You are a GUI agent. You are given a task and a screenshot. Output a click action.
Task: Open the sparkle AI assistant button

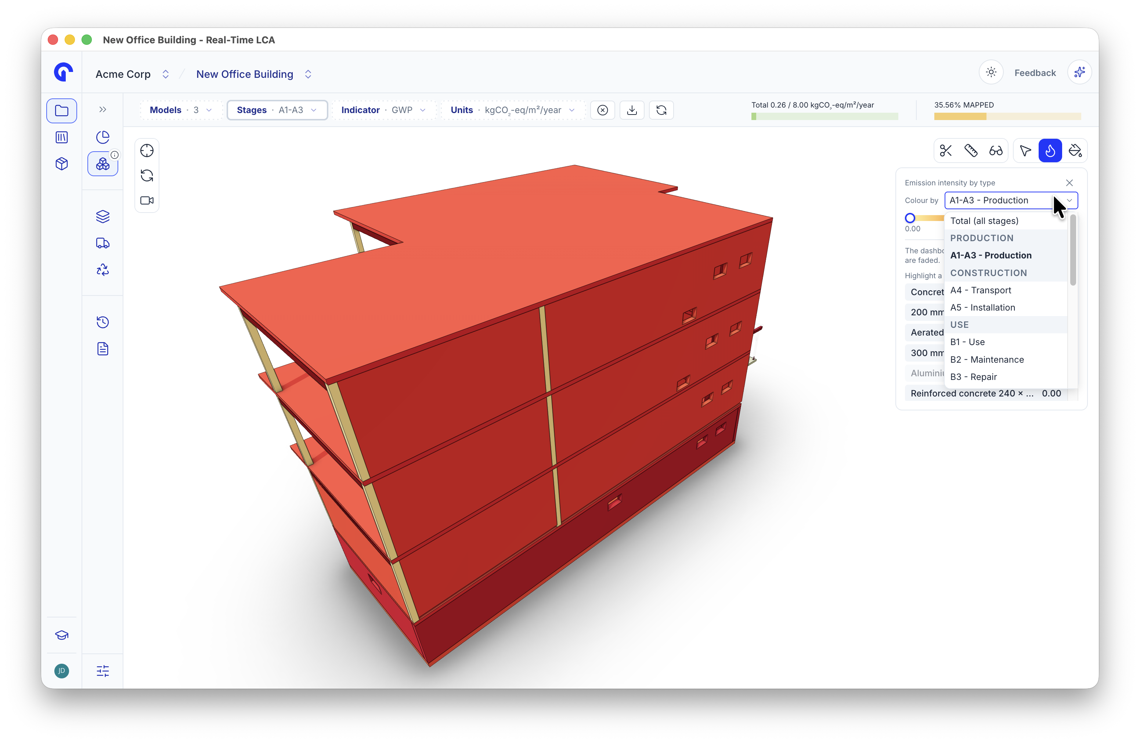coord(1079,72)
